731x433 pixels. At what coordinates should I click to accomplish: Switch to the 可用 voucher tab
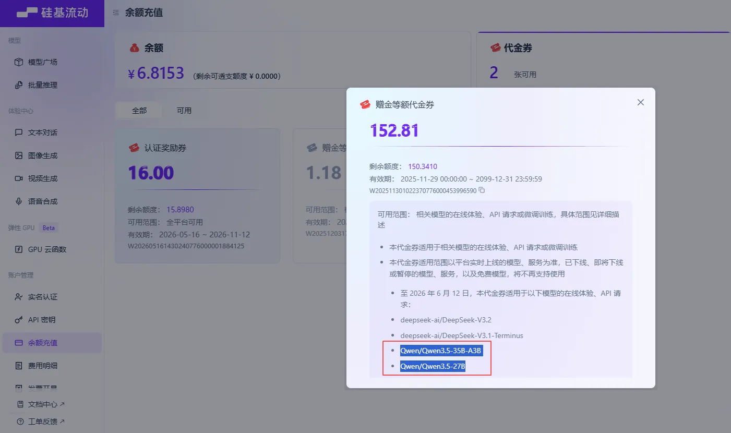(x=184, y=111)
